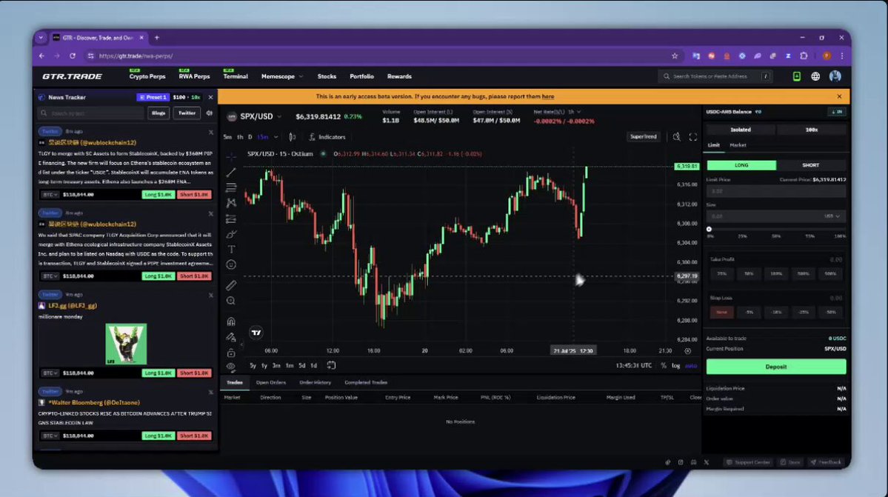Open the user profile avatar
The image size is (888, 497).
click(835, 76)
